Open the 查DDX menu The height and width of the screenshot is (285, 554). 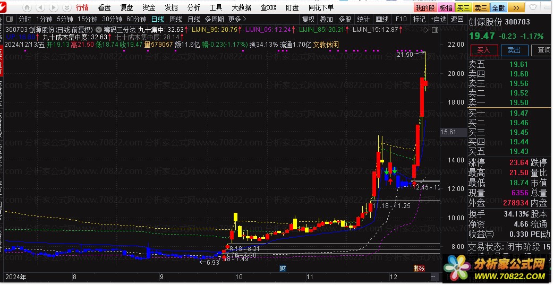pyautogui.click(x=268, y=7)
